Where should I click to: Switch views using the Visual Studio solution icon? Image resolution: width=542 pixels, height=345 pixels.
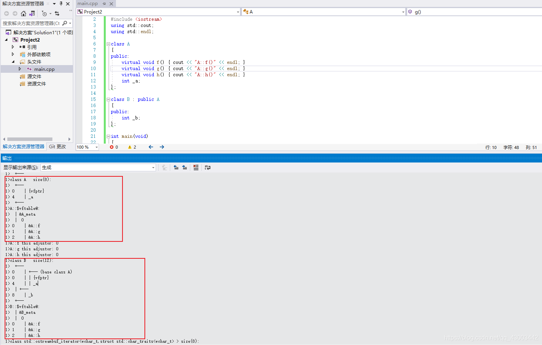point(32,13)
